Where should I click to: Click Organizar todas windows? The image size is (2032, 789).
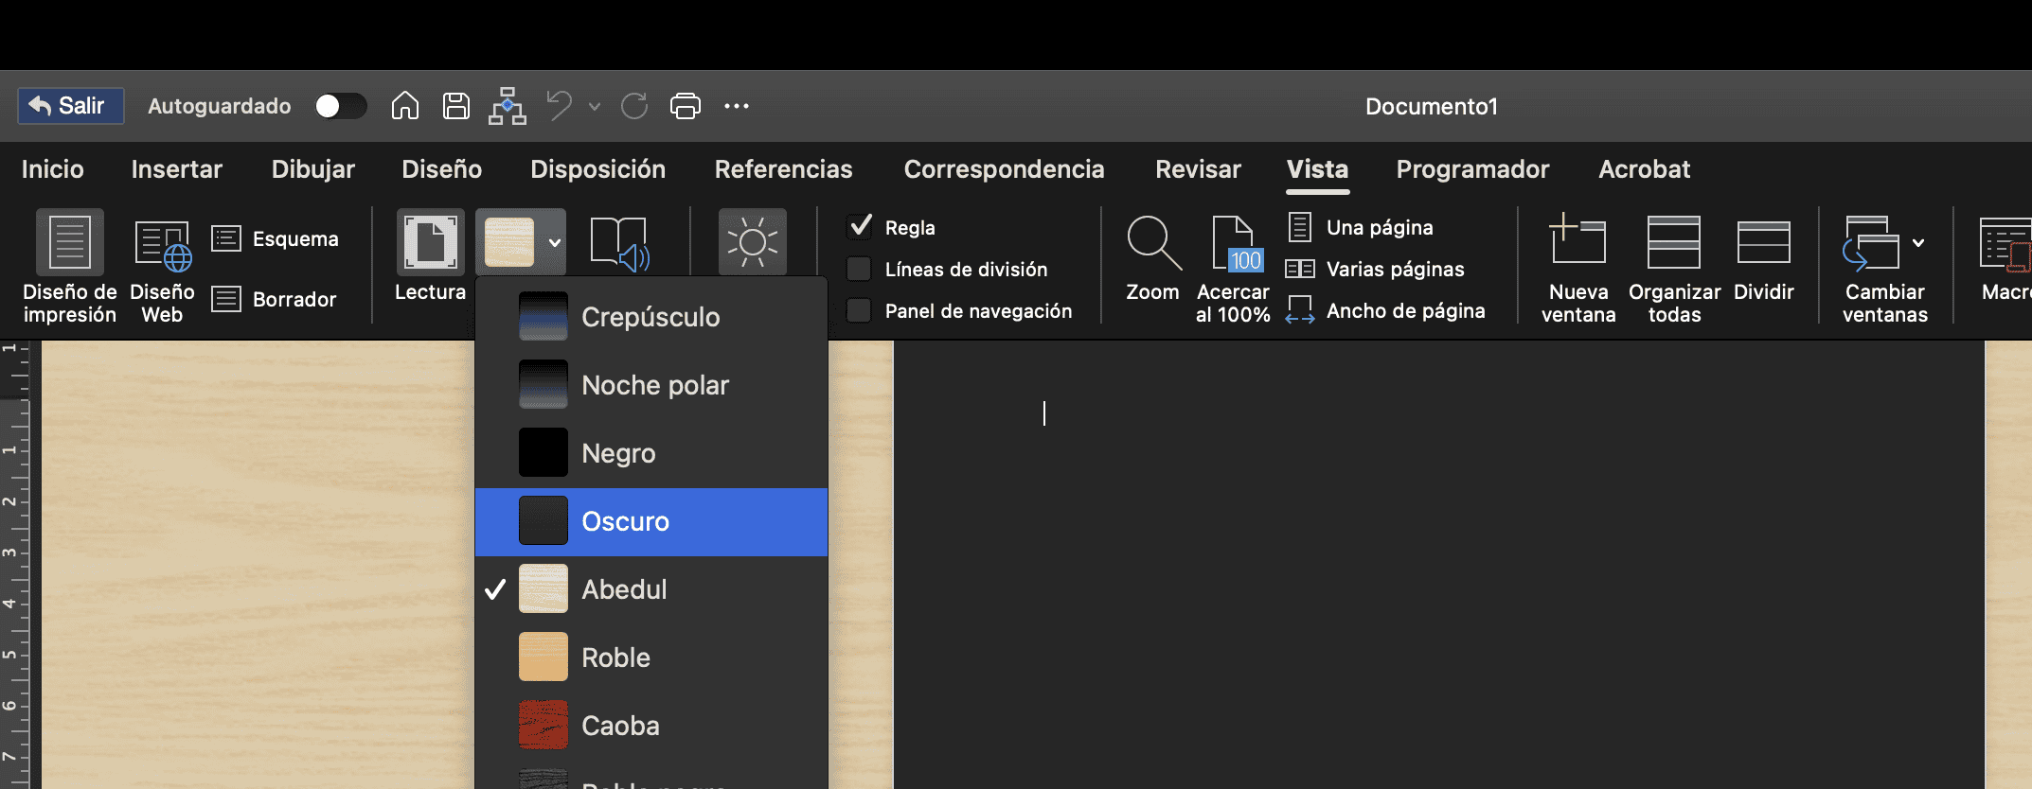[x=1674, y=269]
